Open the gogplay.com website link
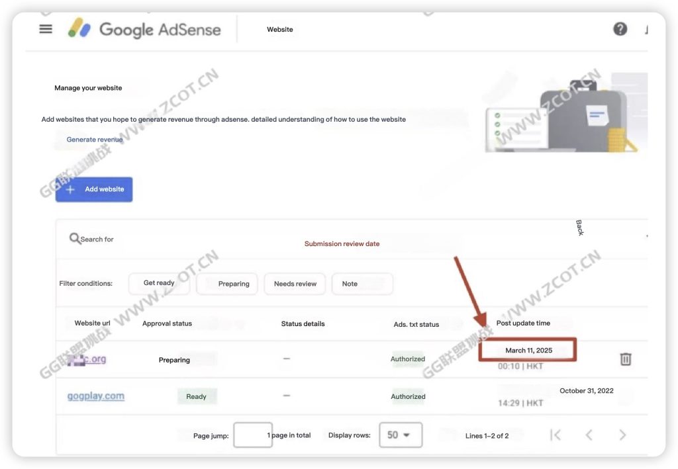The height and width of the screenshot is (469, 678). tap(96, 396)
